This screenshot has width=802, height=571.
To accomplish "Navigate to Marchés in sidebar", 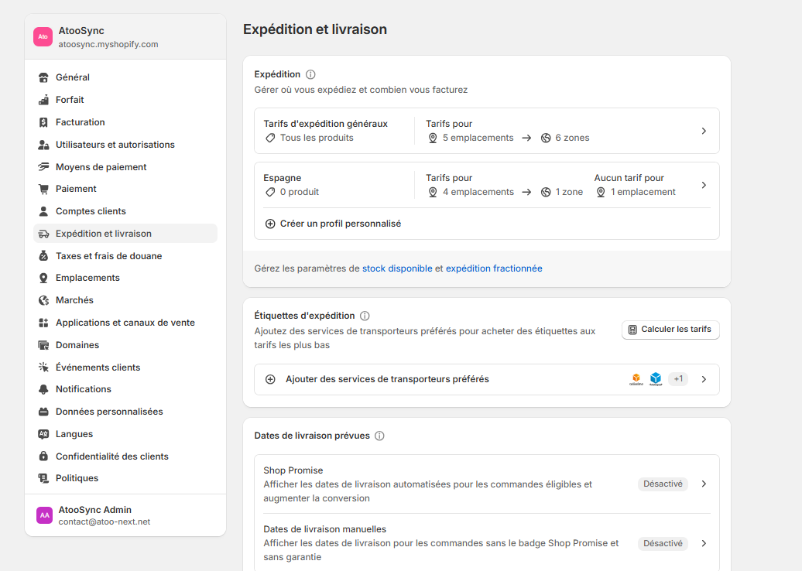I will click(125, 300).
